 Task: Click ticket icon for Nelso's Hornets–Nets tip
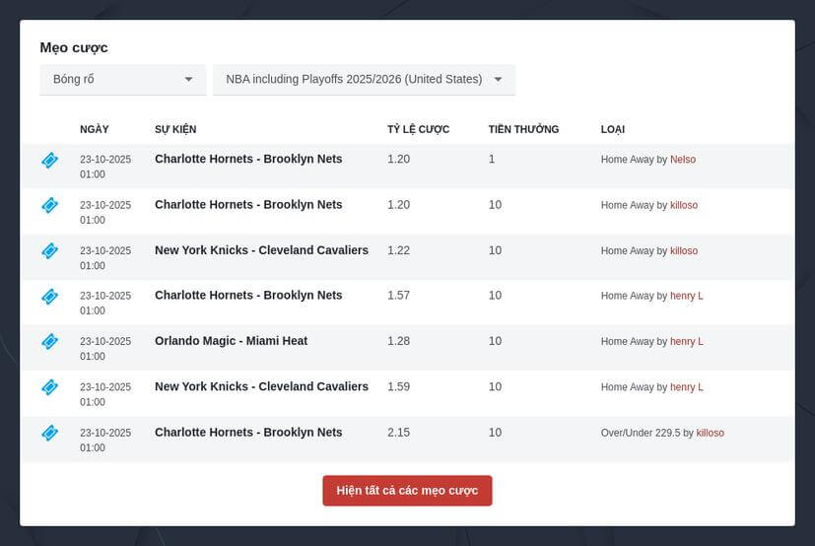(x=49, y=160)
